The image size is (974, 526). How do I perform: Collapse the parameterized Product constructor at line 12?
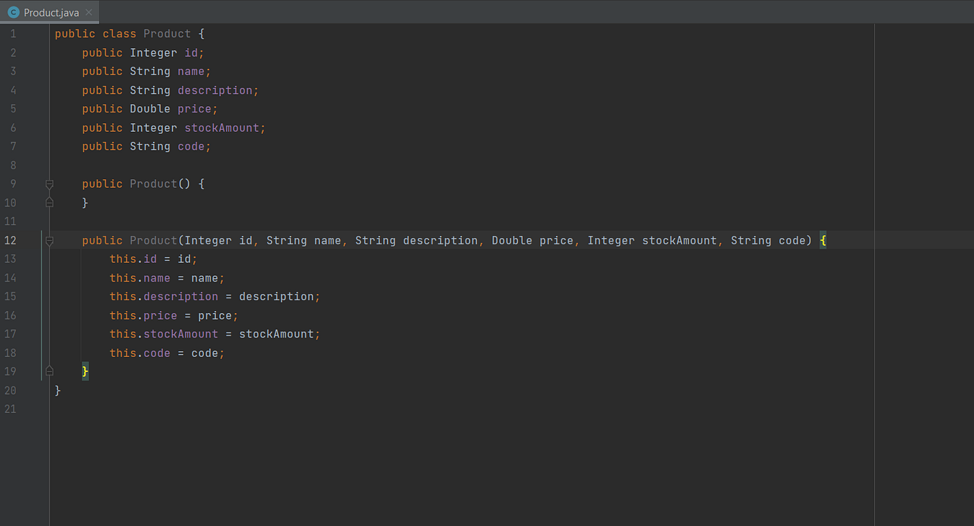point(49,240)
